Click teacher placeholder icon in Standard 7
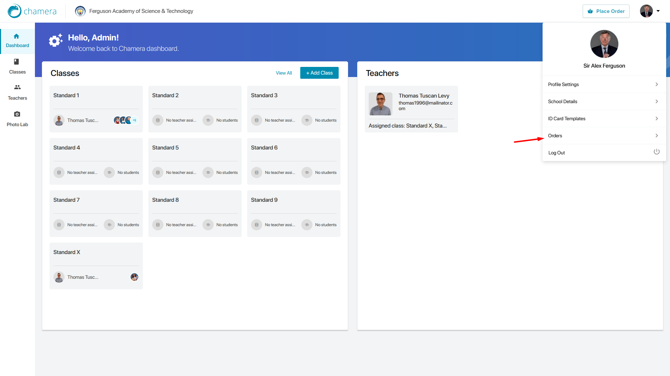670x376 pixels. [59, 225]
